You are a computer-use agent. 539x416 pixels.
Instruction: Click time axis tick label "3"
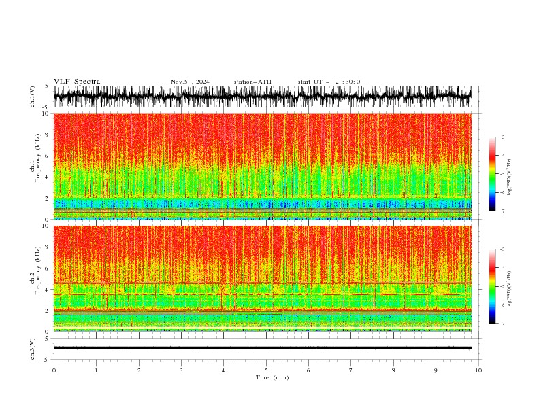181,370
